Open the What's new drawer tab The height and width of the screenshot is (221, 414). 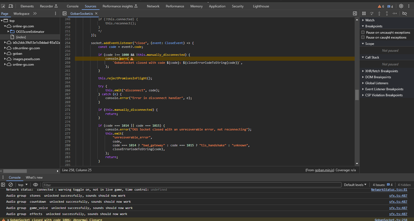34,178
